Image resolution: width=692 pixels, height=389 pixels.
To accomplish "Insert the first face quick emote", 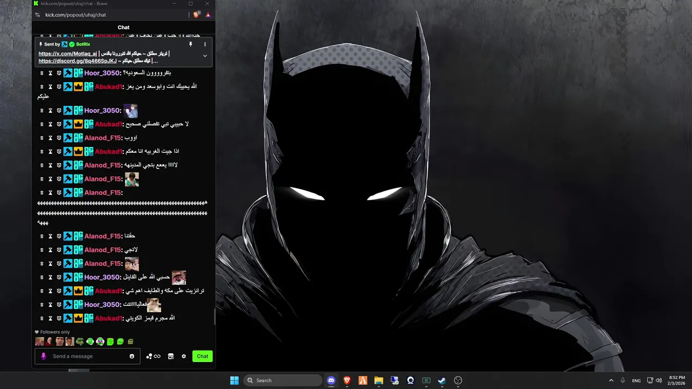I will (39, 341).
